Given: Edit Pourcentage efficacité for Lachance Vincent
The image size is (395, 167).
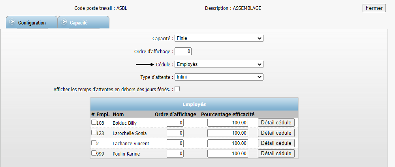Looking at the screenshot, I should pyautogui.click(x=228, y=143).
